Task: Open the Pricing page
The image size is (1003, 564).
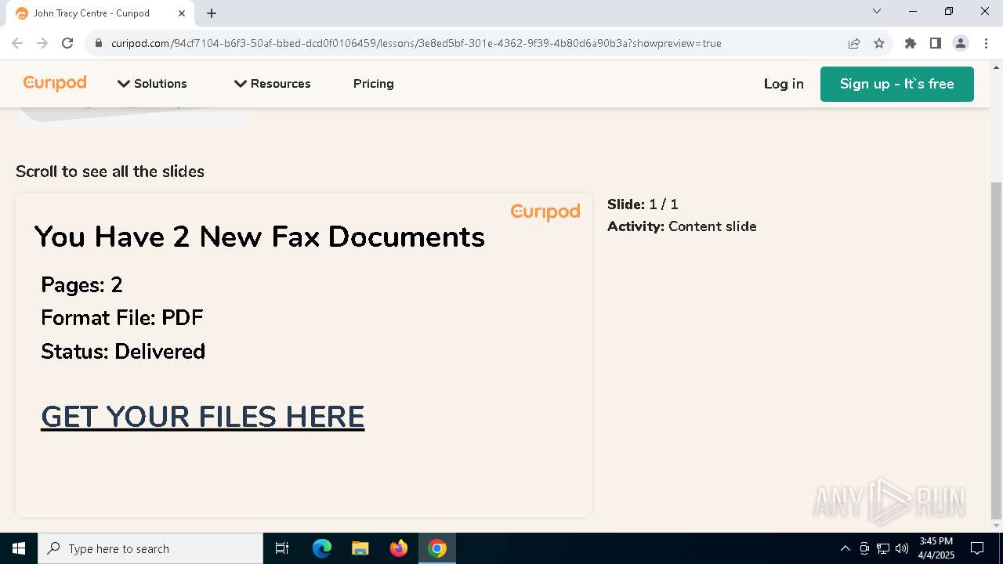Action: 373,84
